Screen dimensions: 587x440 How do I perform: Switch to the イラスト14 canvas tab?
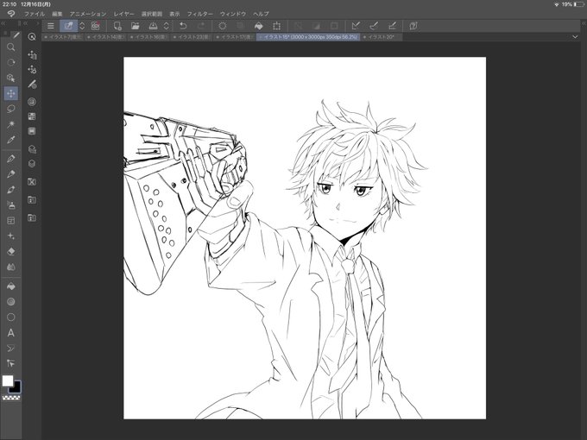[x=105, y=37]
